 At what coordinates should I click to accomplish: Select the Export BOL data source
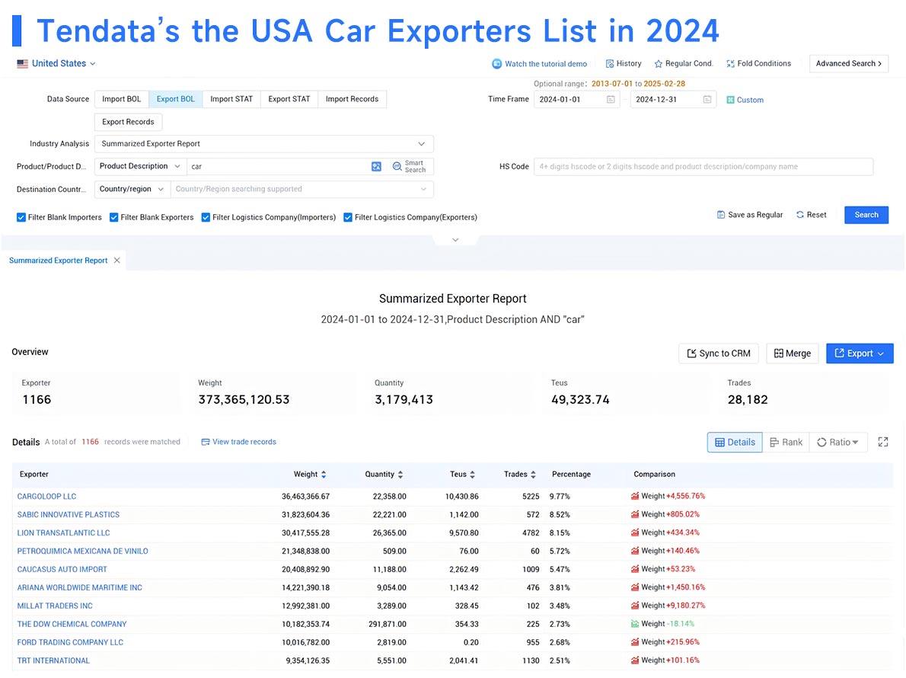(x=176, y=100)
